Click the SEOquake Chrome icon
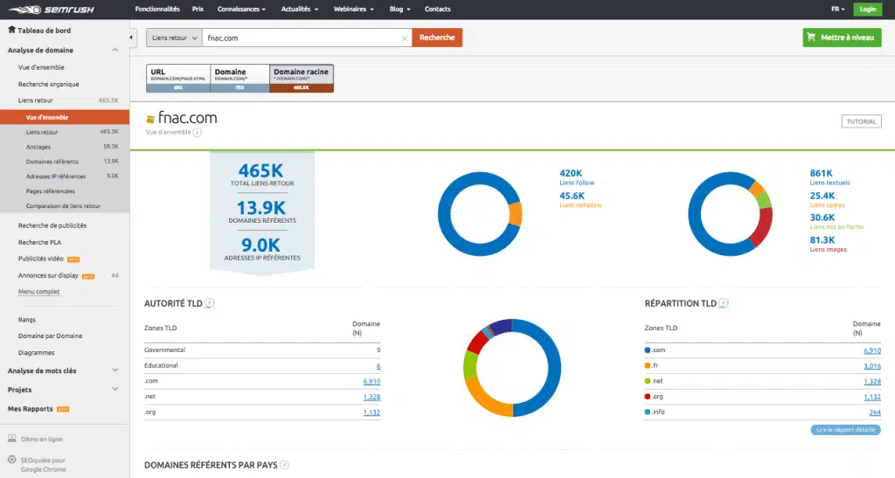The image size is (895, 478). pos(11,460)
